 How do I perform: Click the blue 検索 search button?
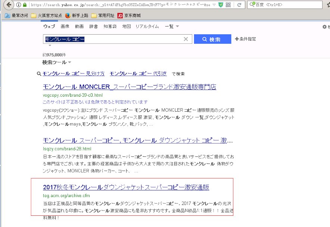pos(212,39)
